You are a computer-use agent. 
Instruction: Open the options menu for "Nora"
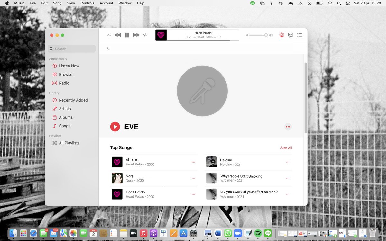point(193,178)
